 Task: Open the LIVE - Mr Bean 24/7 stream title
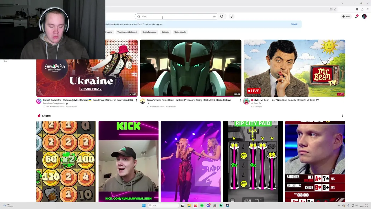285,100
